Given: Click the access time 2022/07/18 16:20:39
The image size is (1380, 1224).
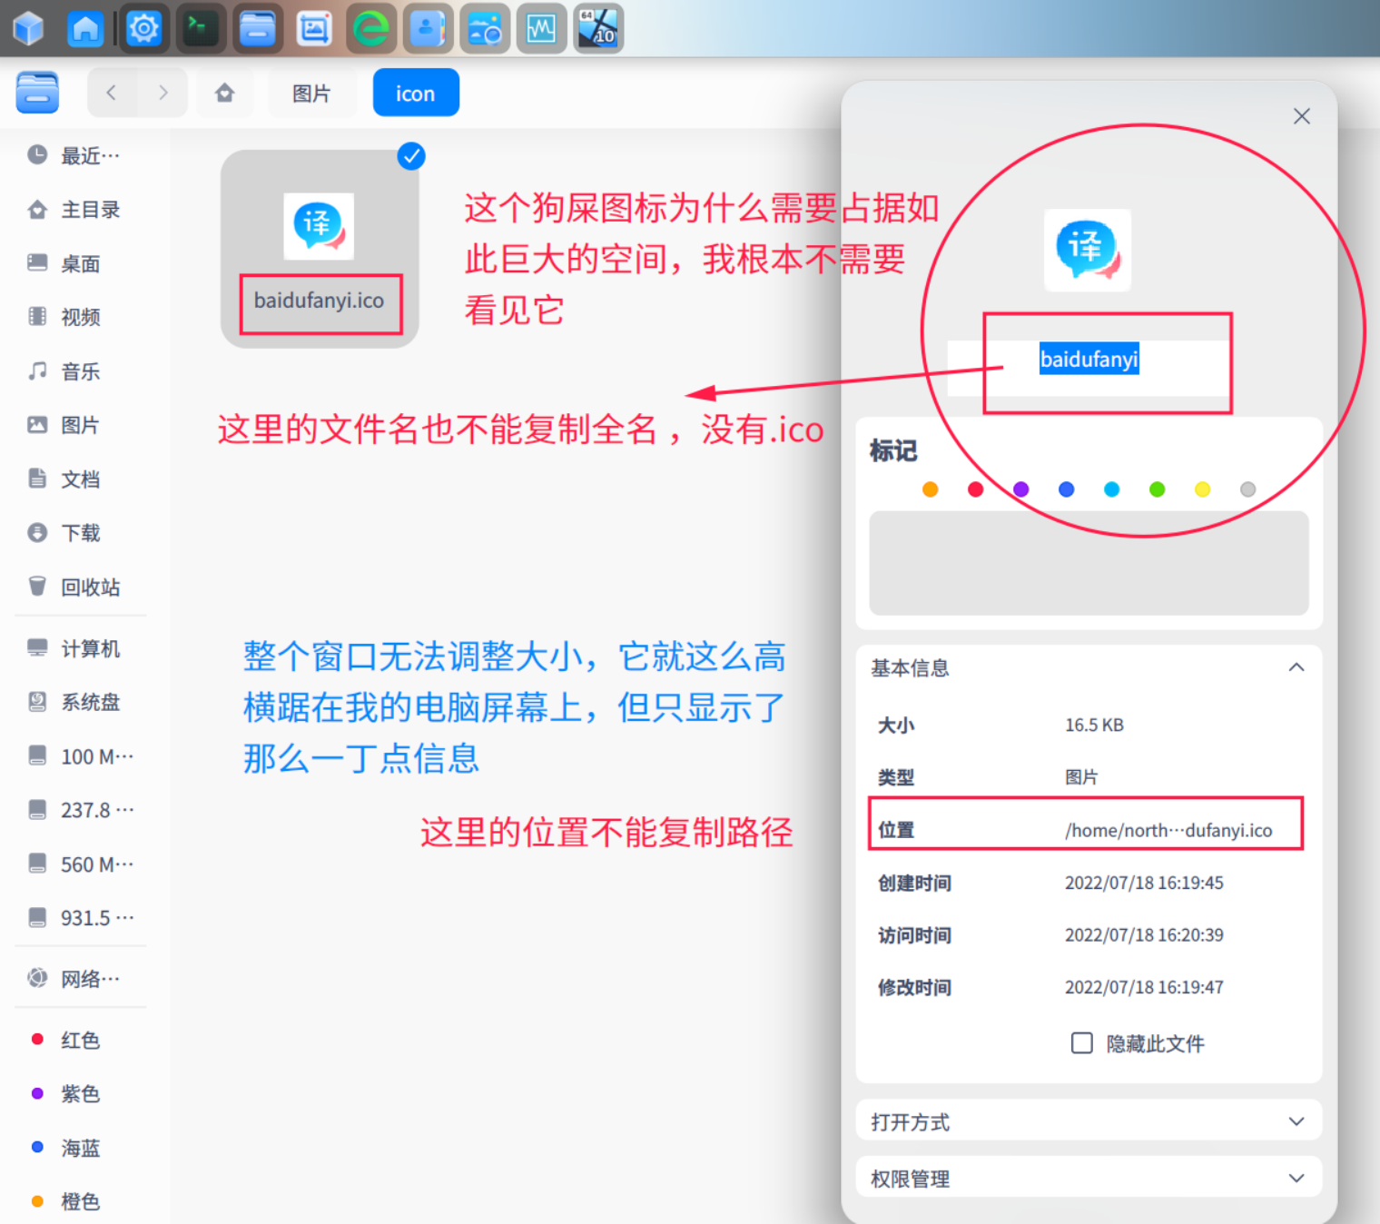Looking at the screenshot, I should click(1144, 934).
